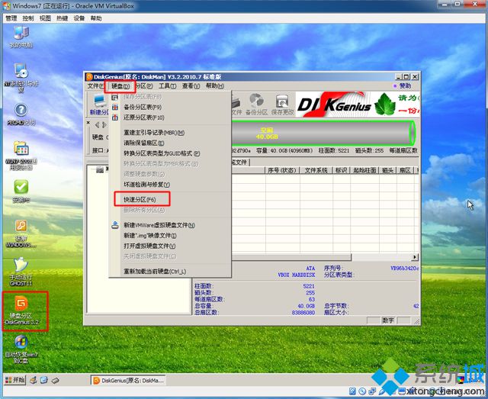488x399 pixels.
Task: Click the 标识 column header
Action: pos(341,170)
